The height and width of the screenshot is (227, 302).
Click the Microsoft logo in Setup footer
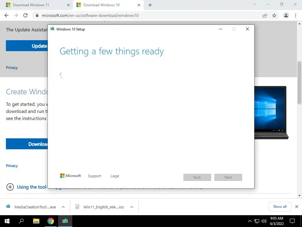70,176
